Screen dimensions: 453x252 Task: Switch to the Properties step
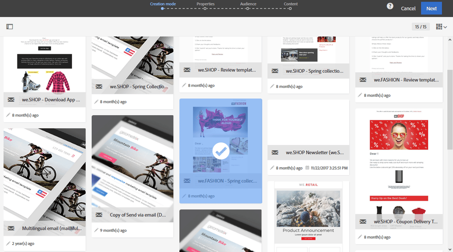pos(205,4)
